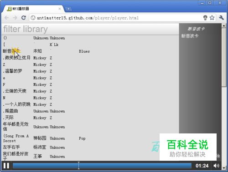The height and width of the screenshot is (172, 228).
Task: Mute audio via the speaker icon
Action: point(216,166)
